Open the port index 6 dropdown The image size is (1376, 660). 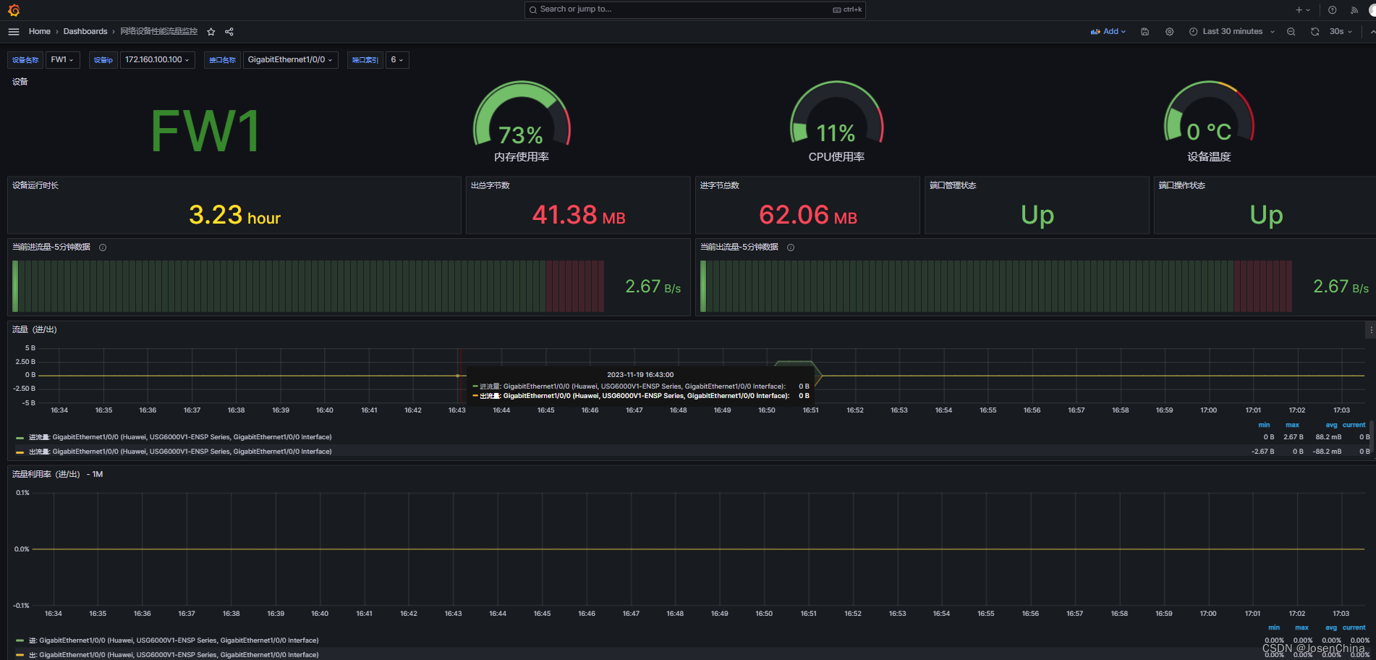tap(397, 60)
